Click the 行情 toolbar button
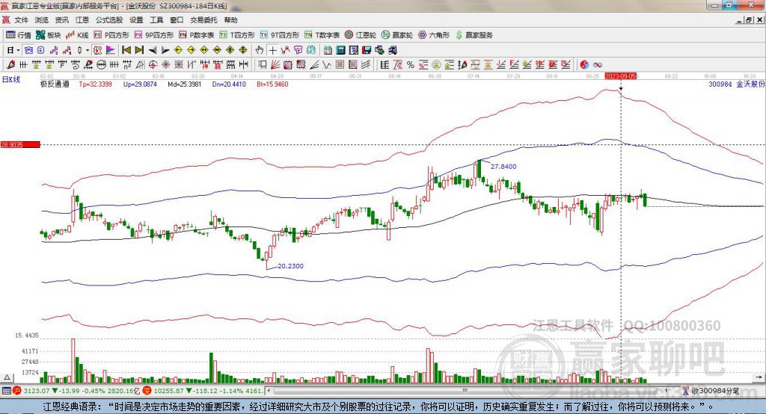The image size is (766, 414). point(19,35)
